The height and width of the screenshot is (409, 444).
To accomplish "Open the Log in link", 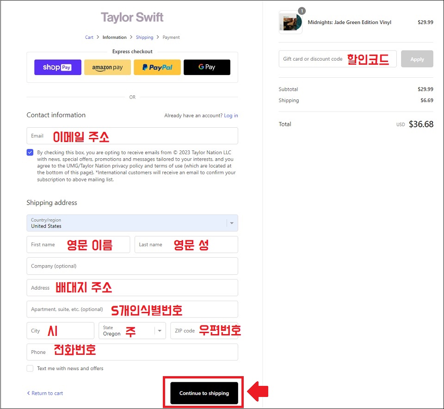I will coord(231,116).
